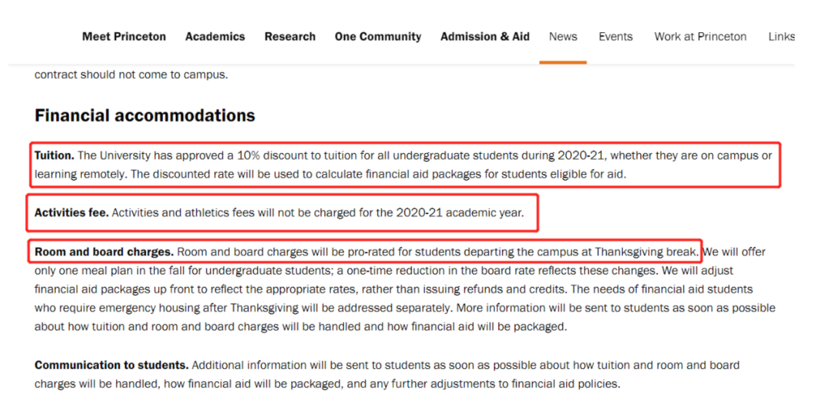The height and width of the screenshot is (410, 815).
Task: Open the Meet Princeton menu
Action: tap(124, 36)
